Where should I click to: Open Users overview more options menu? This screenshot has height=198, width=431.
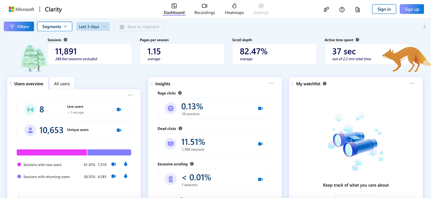pyautogui.click(x=130, y=95)
